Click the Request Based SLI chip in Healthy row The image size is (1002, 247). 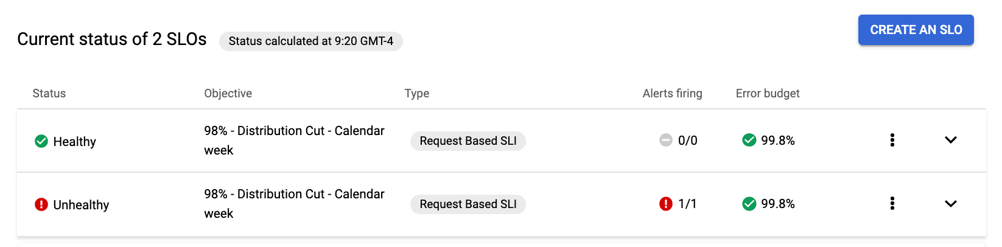[468, 141]
